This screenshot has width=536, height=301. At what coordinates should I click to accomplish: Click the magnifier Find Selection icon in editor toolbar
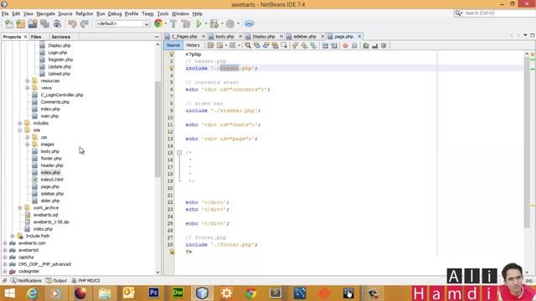[x=248, y=45]
